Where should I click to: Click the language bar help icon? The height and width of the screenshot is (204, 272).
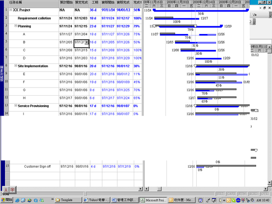[x=200, y=200]
